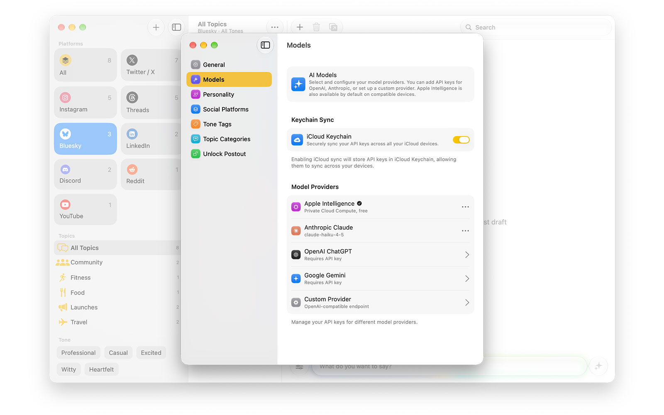The width and height of the screenshot is (664, 415).
Task: Open the sliders options icon near input
Action: [x=299, y=367]
